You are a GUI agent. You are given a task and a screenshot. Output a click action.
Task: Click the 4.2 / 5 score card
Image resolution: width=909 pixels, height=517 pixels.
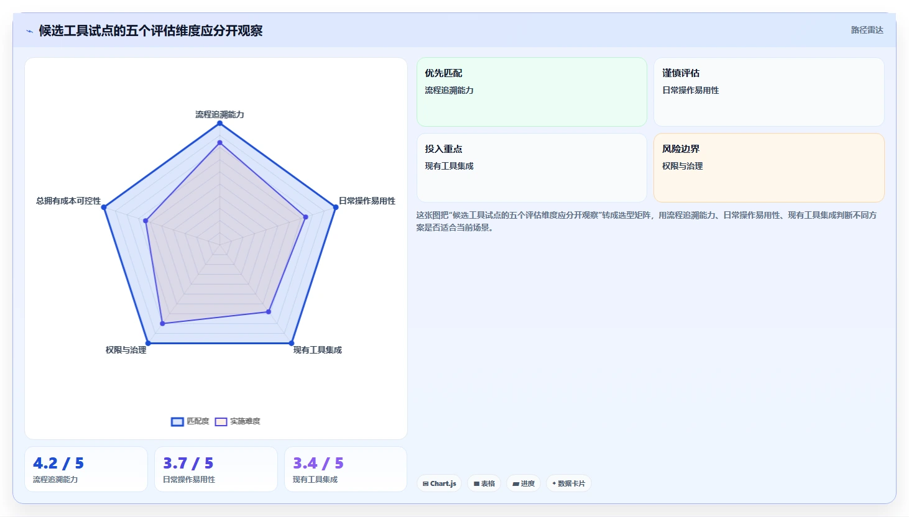tap(86, 469)
